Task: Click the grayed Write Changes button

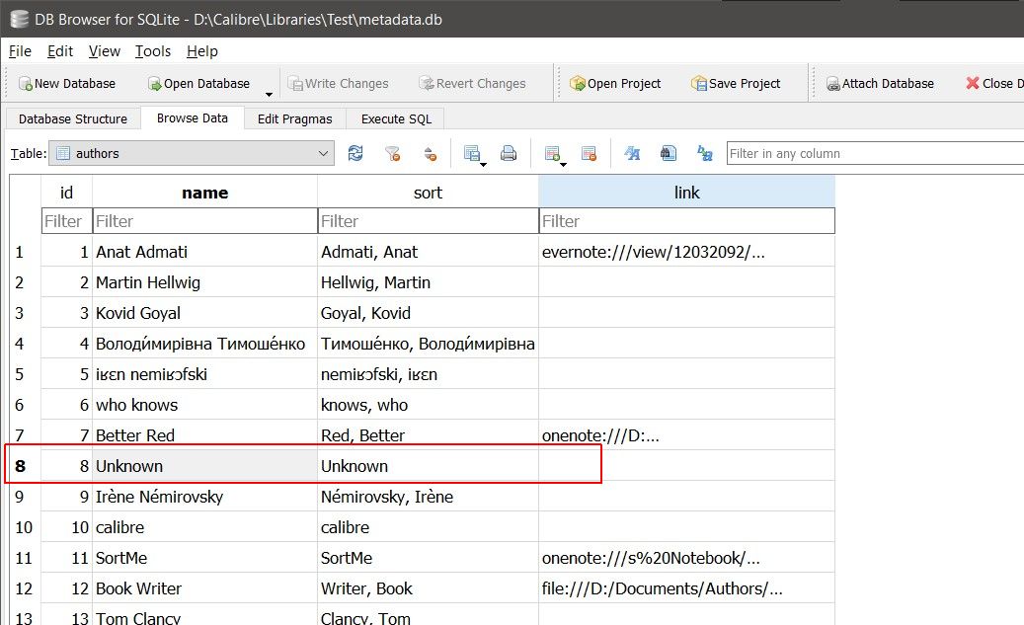Action: (x=339, y=84)
